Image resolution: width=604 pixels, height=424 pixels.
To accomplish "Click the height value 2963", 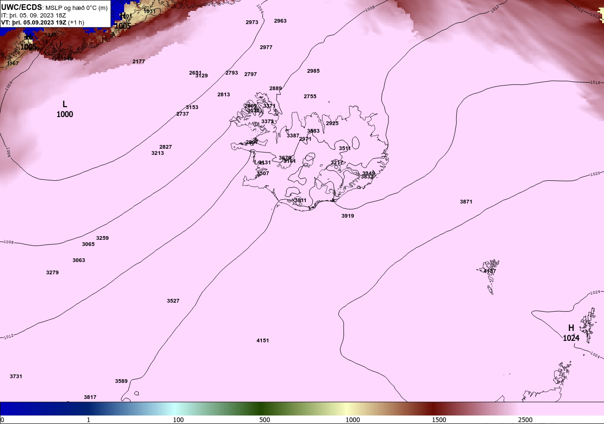I will [280, 21].
